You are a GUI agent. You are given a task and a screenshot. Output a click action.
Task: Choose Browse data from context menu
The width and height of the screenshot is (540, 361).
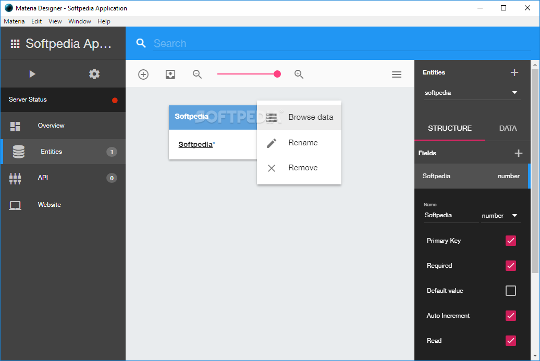tap(299, 117)
